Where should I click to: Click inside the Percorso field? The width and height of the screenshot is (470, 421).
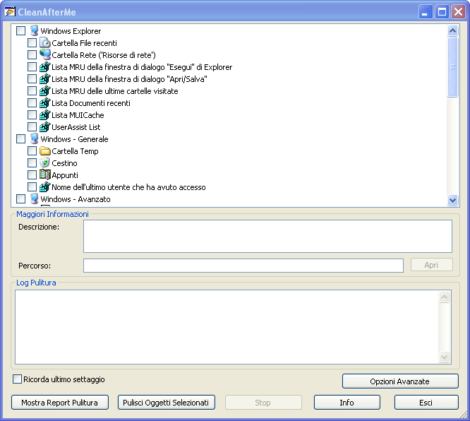(243, 266)
